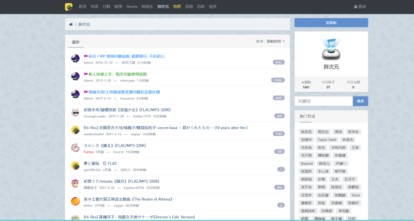Open the 日韩 navigation item
The width and height of the screenshot is (414, 221).
[x=107, y=7]
